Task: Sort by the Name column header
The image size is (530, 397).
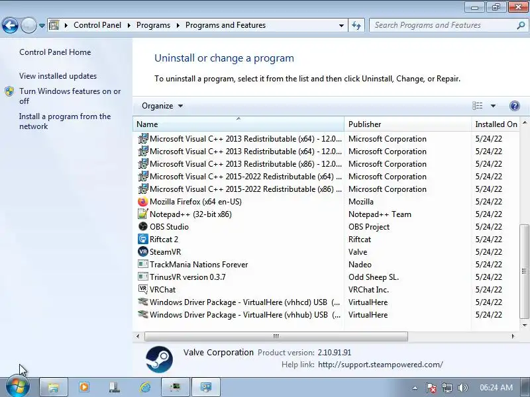Action: [238, 124]
